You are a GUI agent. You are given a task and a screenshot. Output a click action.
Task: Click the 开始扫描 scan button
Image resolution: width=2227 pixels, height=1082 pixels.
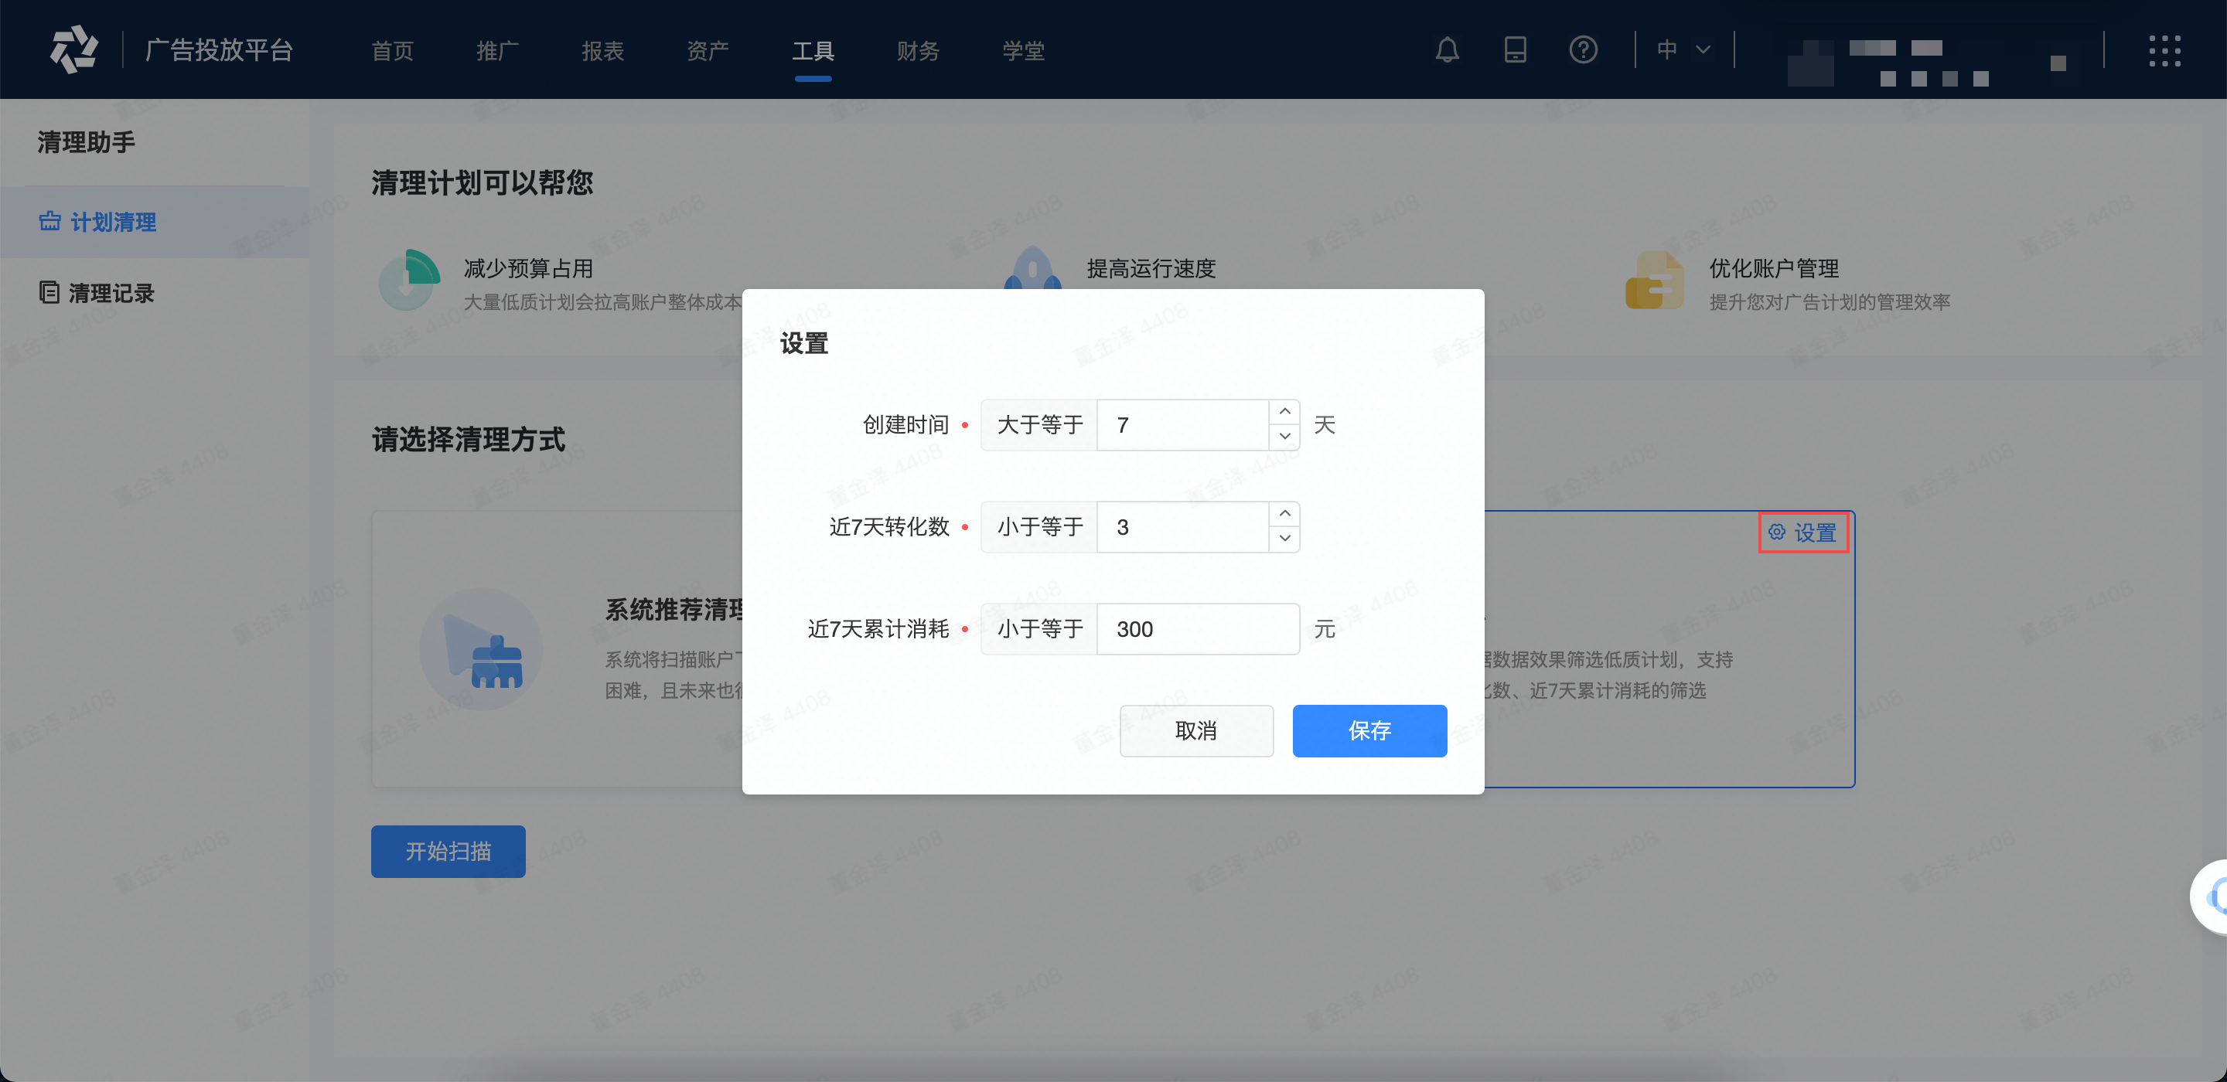pos(448,851)
